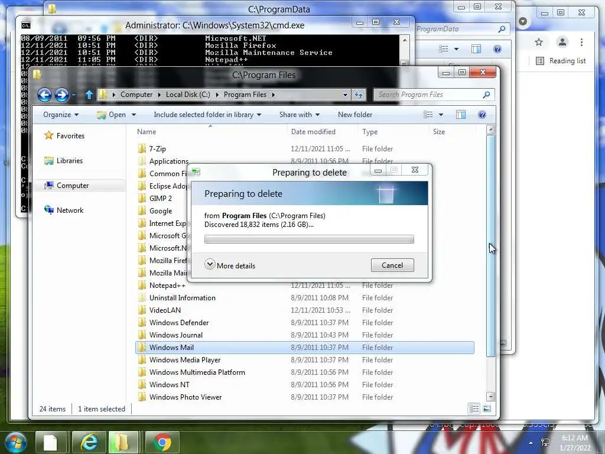The width and height of the screenshot is (605, 454).
Task: Select Libraries in navigation pane
Action: (70, 161)
